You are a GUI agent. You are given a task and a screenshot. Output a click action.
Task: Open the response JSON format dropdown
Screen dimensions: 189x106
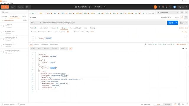coord(64,49)
